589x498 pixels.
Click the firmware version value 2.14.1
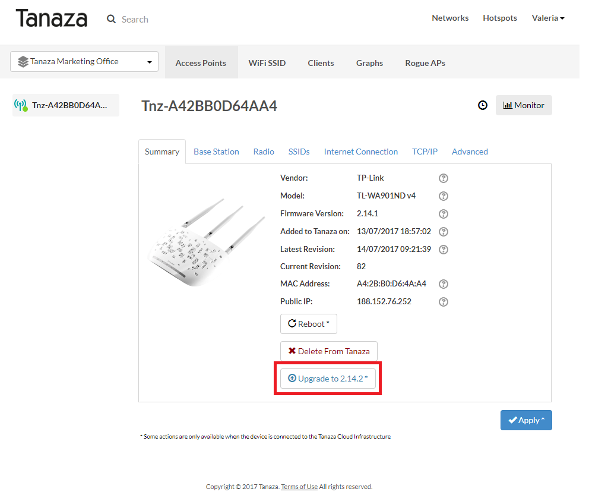pyautogui.click(x=368, y=213)
